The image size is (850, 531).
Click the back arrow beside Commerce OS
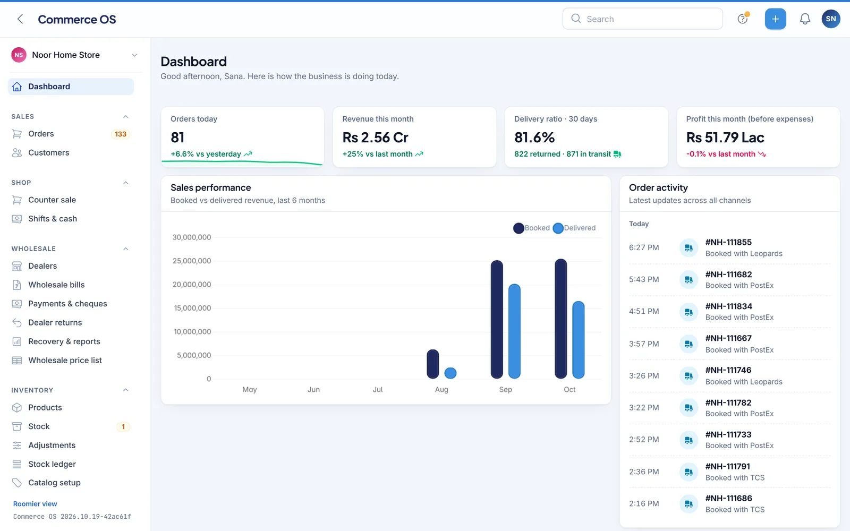[20, 19]
